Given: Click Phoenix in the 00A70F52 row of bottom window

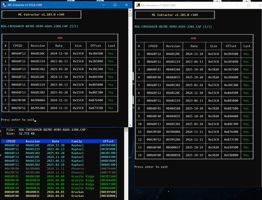Looking at the screenshot, I should [x=77, y=172].
